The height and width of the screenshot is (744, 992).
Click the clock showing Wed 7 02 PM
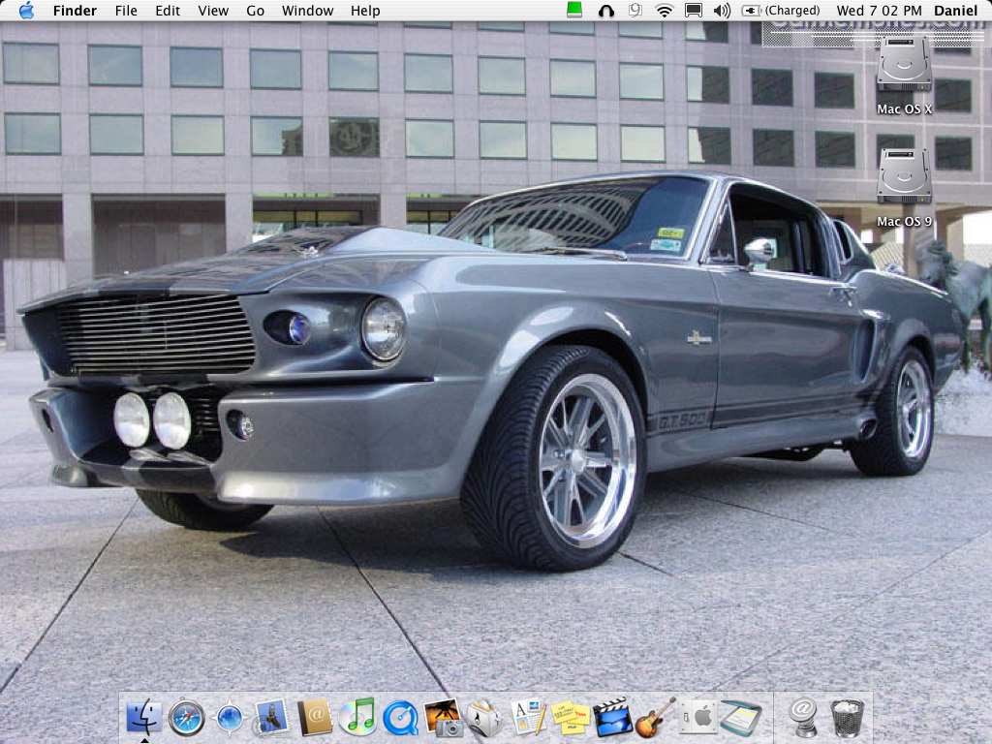coord(879,11)
